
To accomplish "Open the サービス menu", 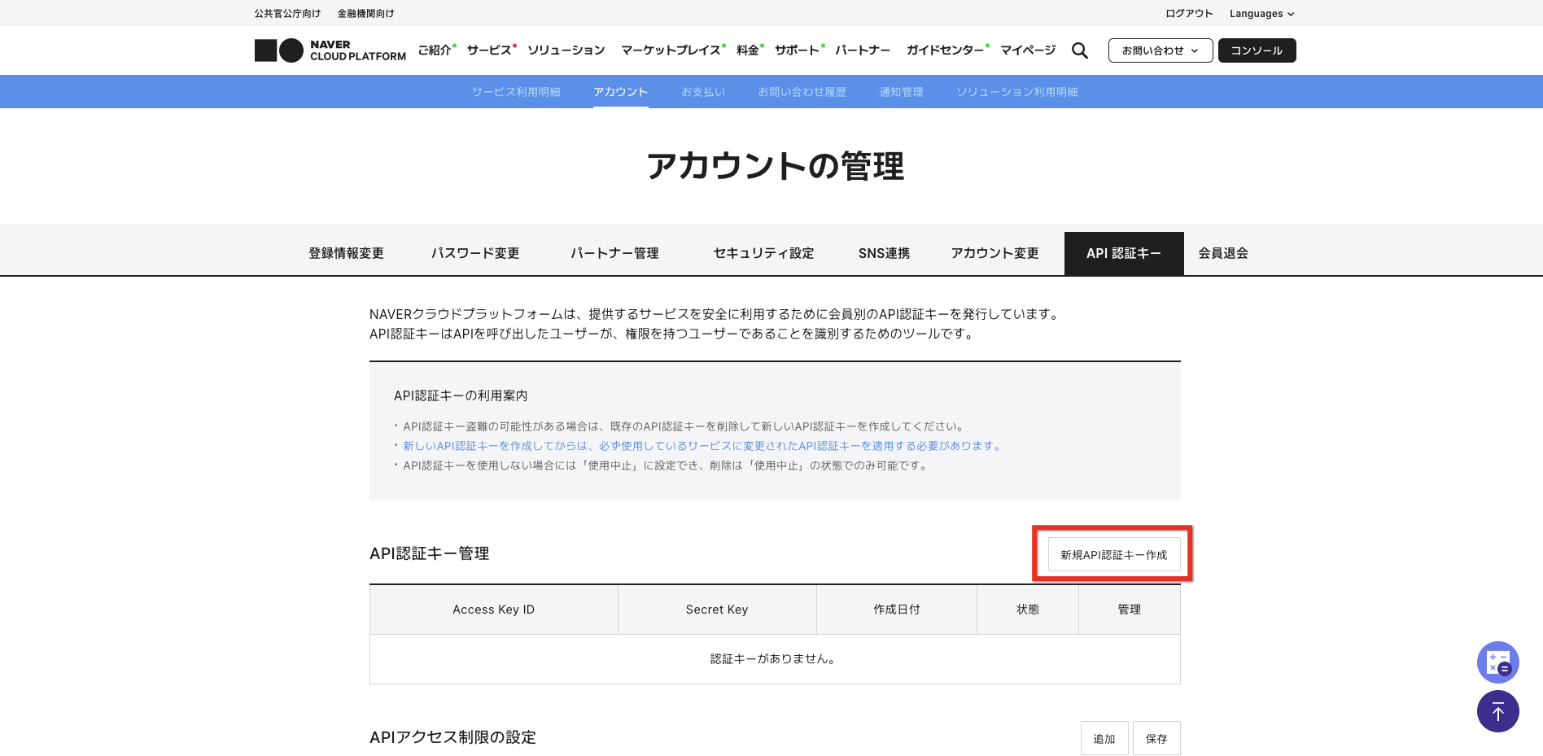I will pos(489,50).
